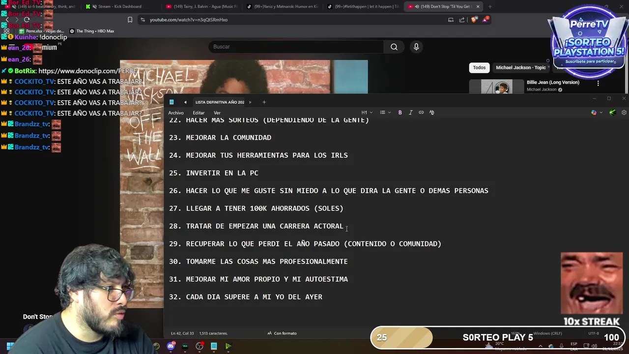Click the green NVIDIA overlay icon in Notepad
Screen dimensions: 629x354
coord(612,113)
